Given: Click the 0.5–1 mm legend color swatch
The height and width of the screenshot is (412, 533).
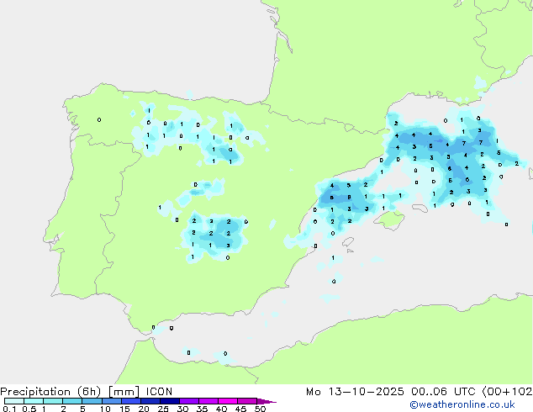Looking at the screenshot, I should (x=34, y=401).
